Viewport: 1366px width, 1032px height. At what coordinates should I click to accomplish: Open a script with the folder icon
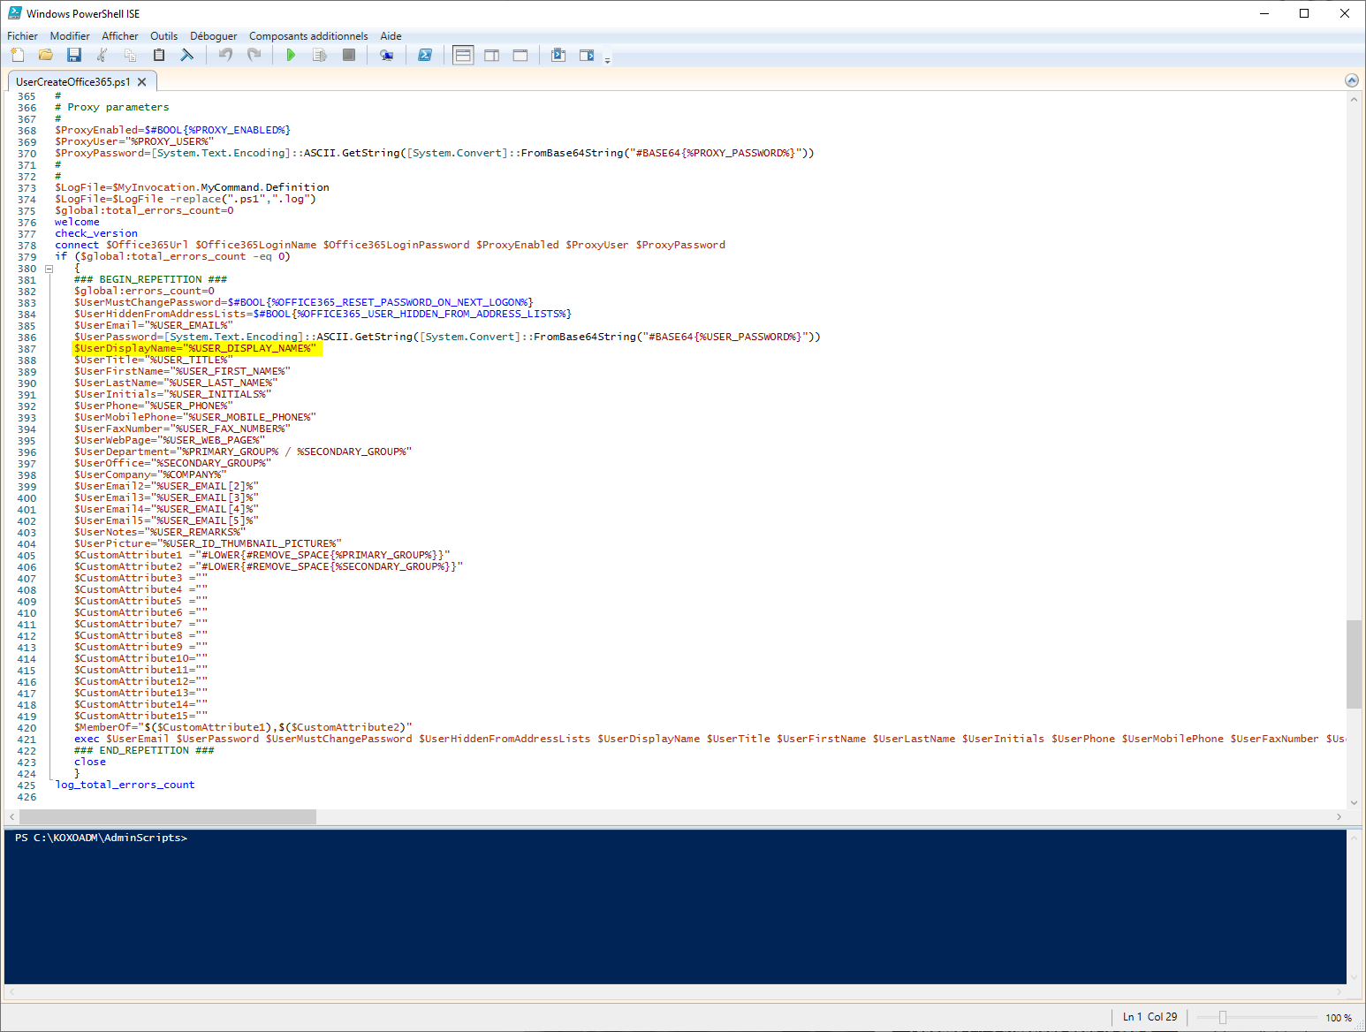point(46,55)
